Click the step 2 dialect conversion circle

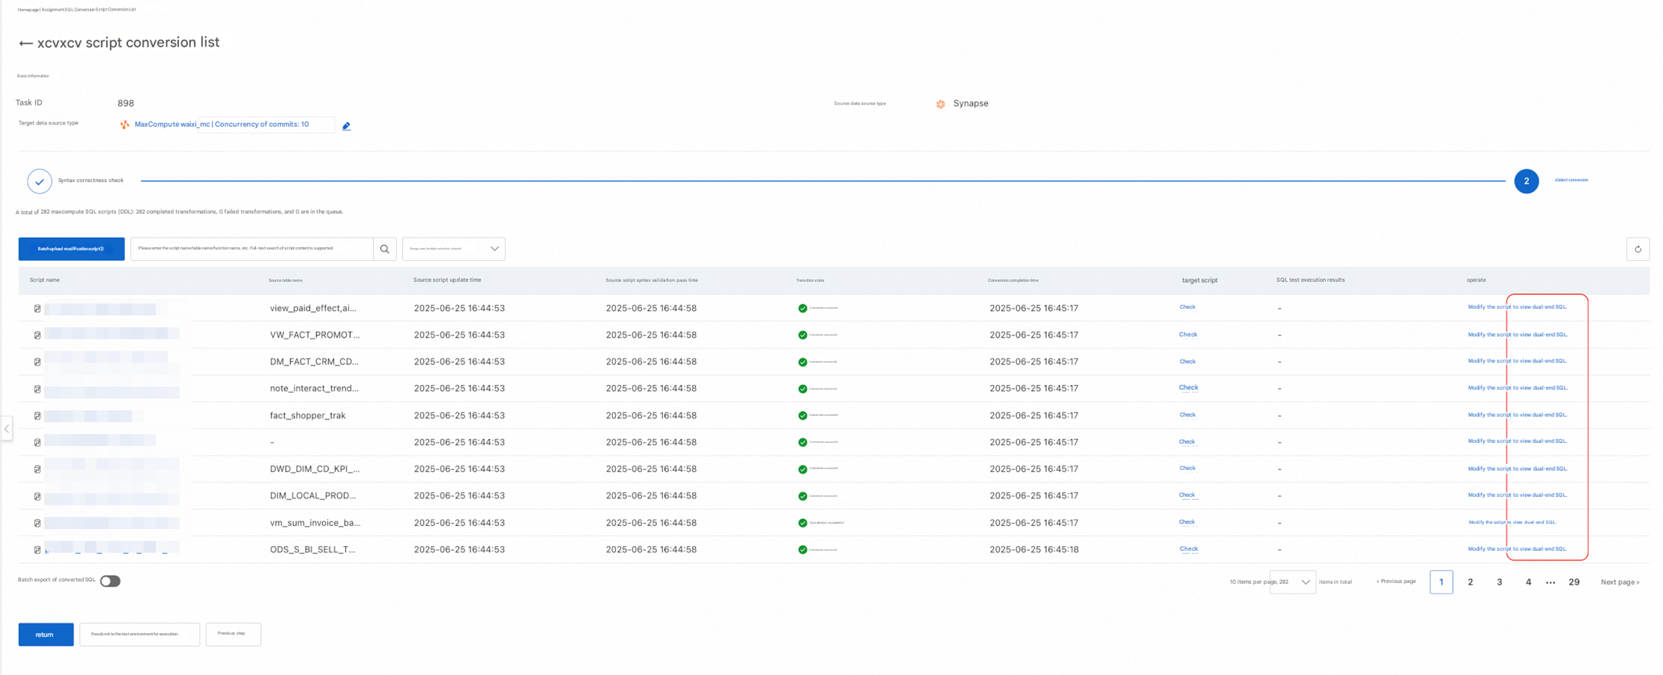click(x=1525, y=181)
